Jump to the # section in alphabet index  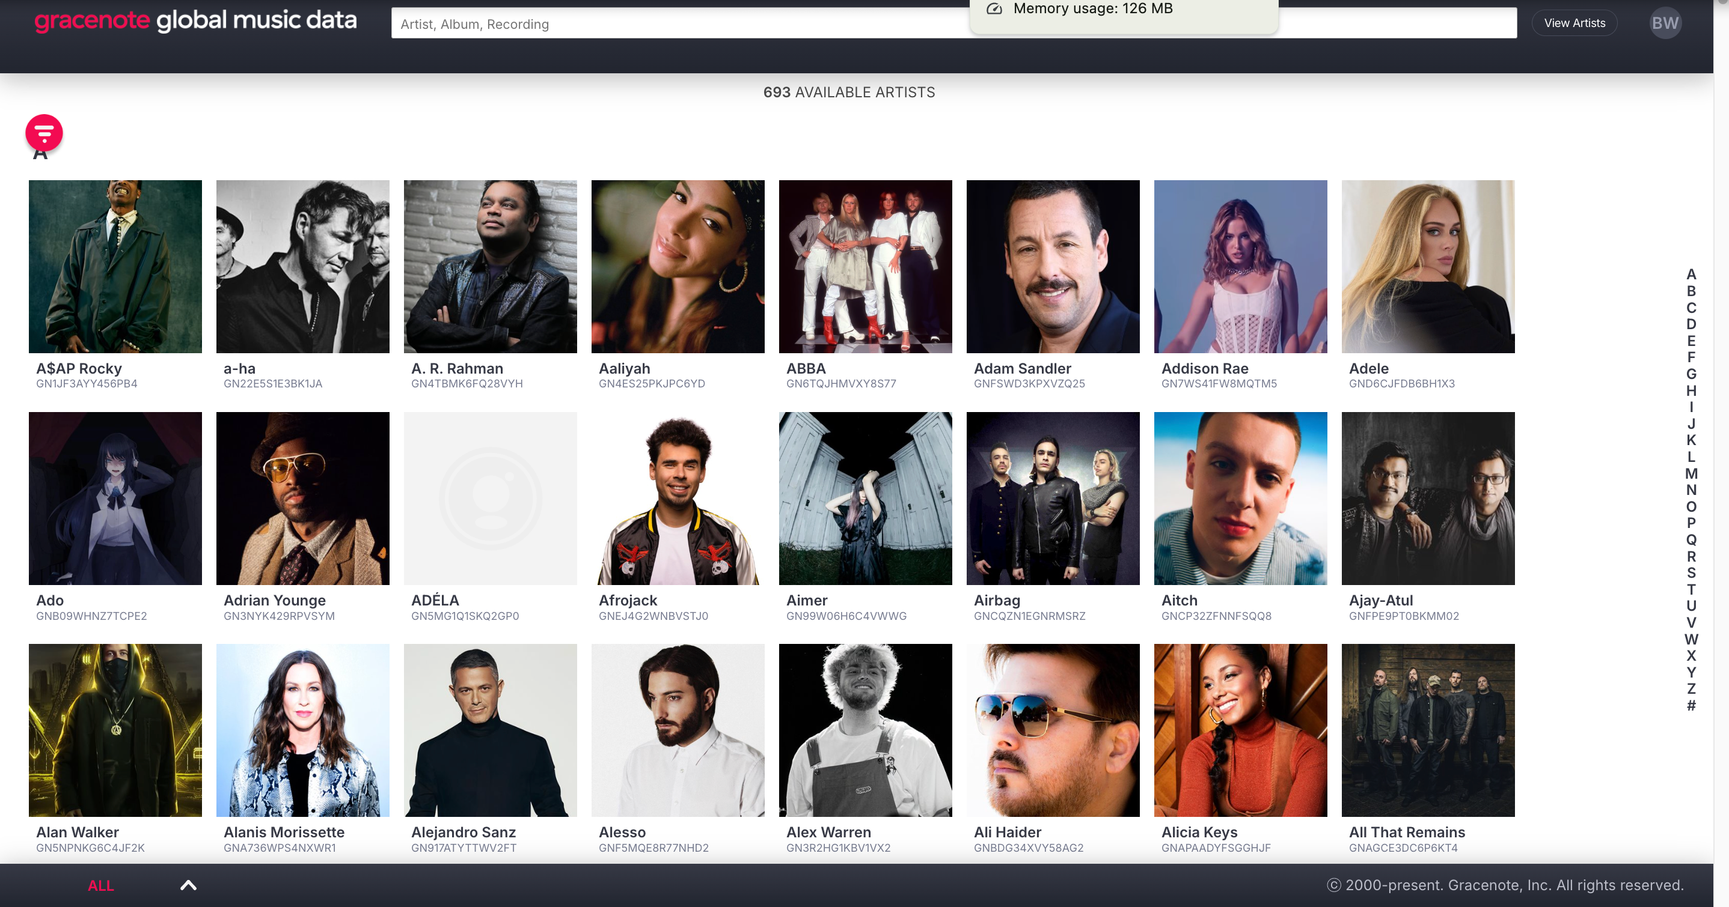(1691, 706)
